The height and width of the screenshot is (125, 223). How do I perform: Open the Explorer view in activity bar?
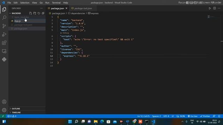pyautogui.click(x=4, y=9)
